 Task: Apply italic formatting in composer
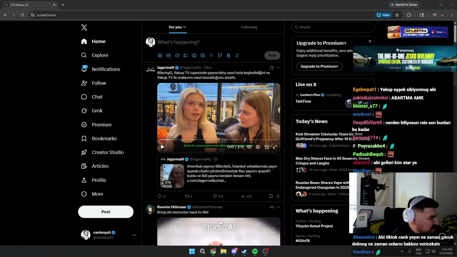click(237, 55)
